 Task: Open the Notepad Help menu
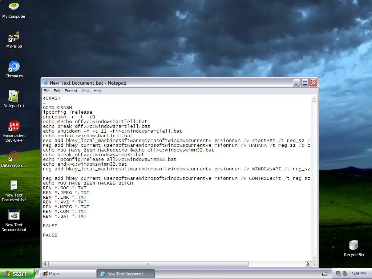(x=97, y=91)
